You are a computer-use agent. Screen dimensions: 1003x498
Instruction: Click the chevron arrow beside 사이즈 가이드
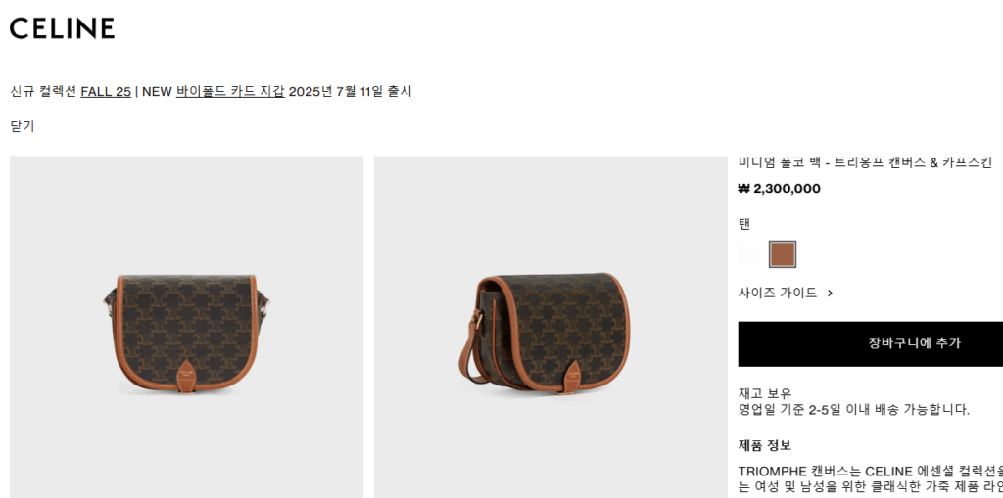click(830, 294)
